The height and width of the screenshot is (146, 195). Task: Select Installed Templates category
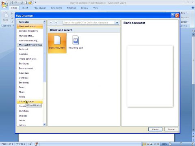[x=30, y=31]
